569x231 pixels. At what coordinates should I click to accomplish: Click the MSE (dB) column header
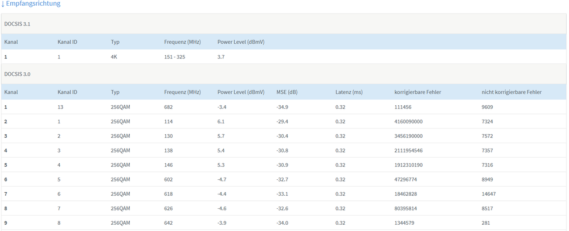287,92
